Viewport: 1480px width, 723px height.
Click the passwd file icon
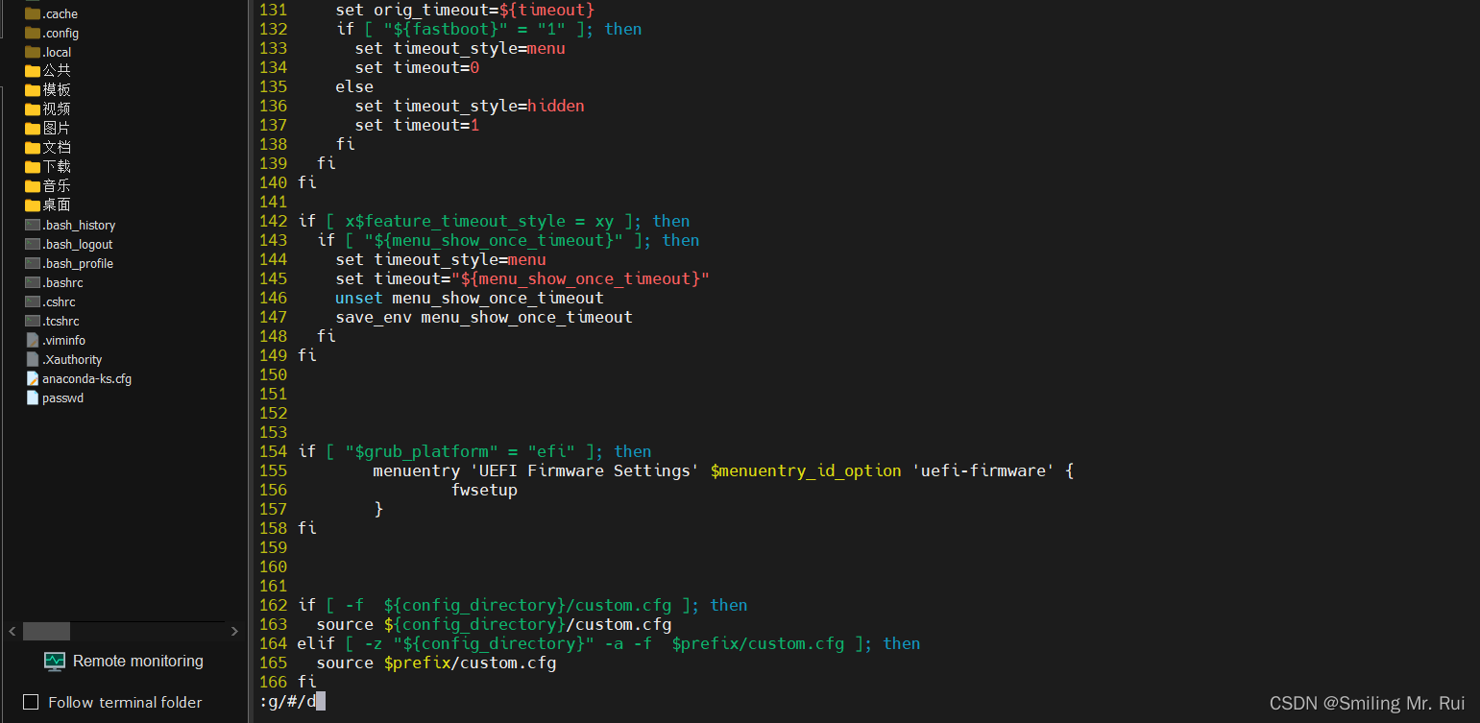[33, 398]
